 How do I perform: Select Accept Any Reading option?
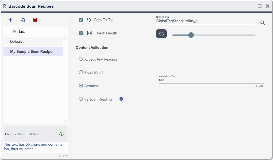click(81, 59)
